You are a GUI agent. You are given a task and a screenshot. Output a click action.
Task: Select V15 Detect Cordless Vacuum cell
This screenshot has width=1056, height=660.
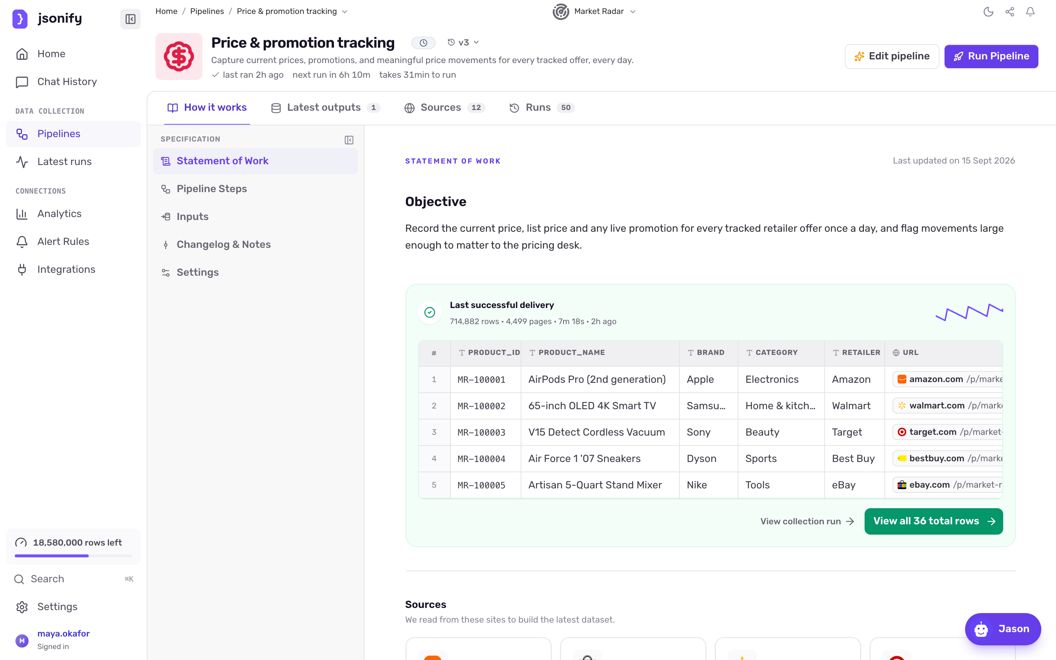click(x=599, y=432)
